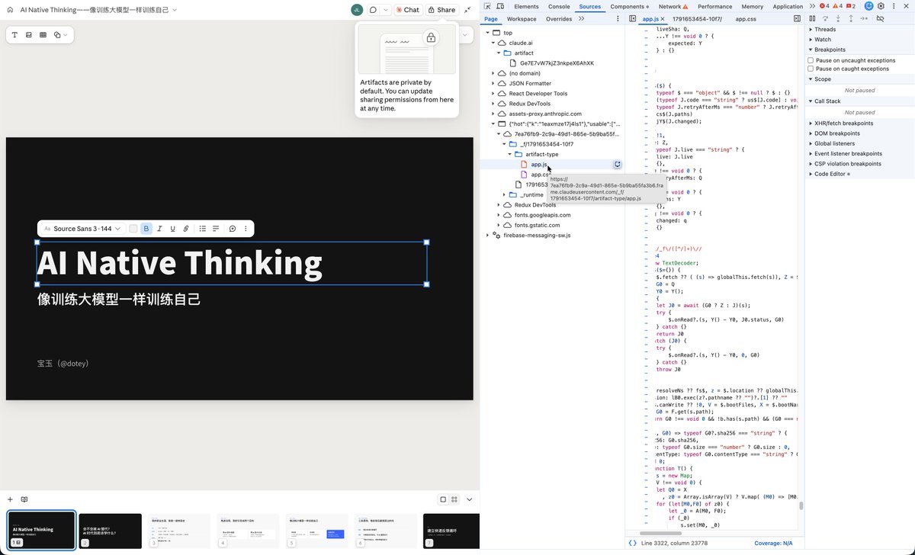Click the Share button
This screenshot has height=555, width=915.
tap(441, 10)
